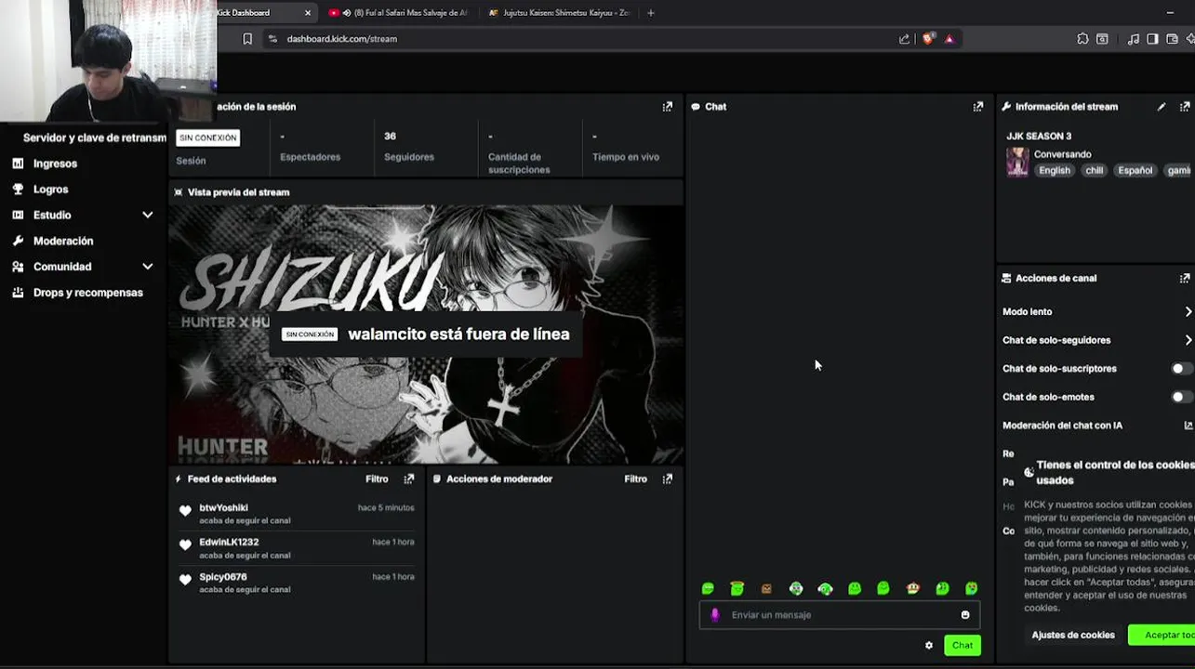Open the emoji picker in chat input
The width and height of the screenshot is (1195, 669).
[x=965, y=615]
